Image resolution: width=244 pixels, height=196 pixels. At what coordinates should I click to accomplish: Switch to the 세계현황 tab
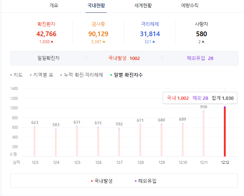click(143, 5)
